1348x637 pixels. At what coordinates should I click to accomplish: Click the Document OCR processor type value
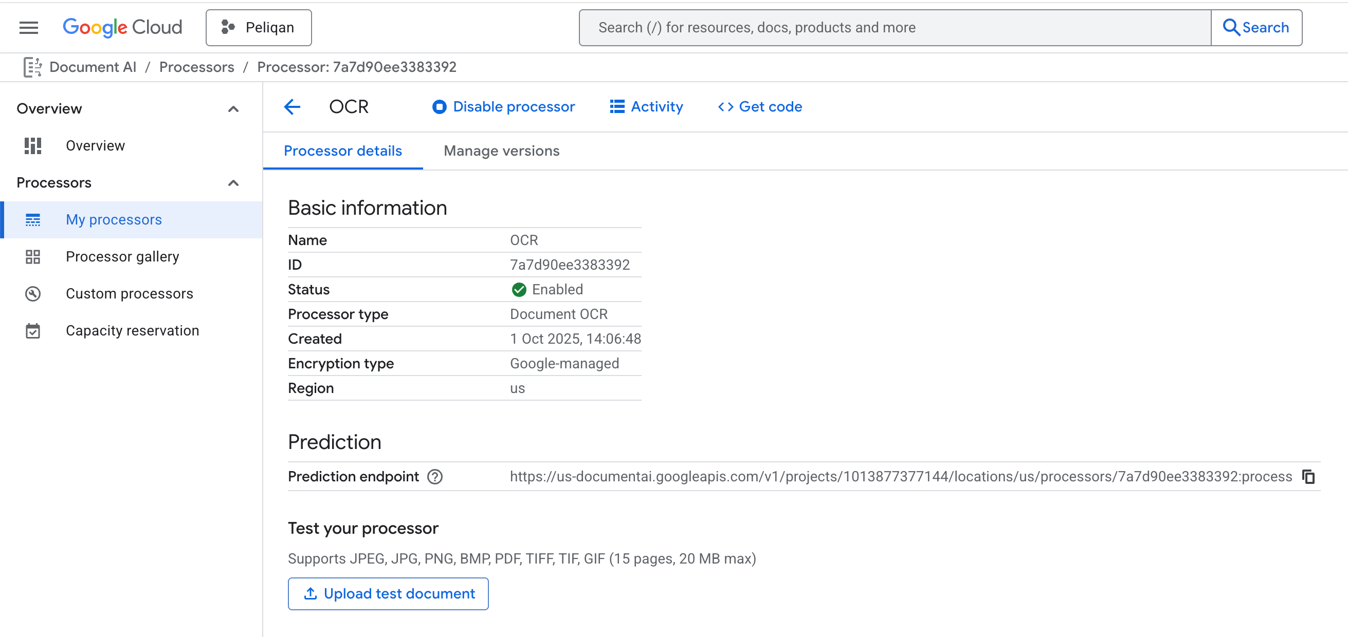[558, 314]
